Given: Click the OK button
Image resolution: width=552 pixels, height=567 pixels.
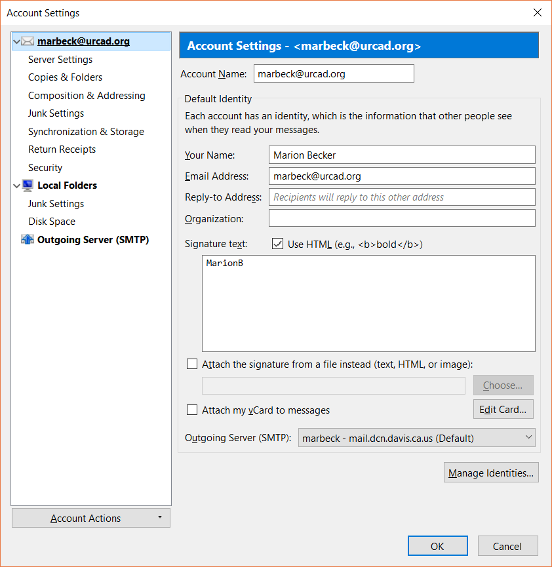Looking at the screenshot, I should [438, 546].
